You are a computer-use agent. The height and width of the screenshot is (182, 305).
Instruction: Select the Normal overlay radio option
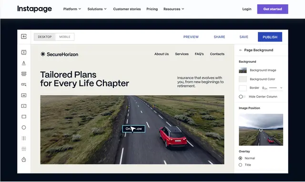coord(240,158)
